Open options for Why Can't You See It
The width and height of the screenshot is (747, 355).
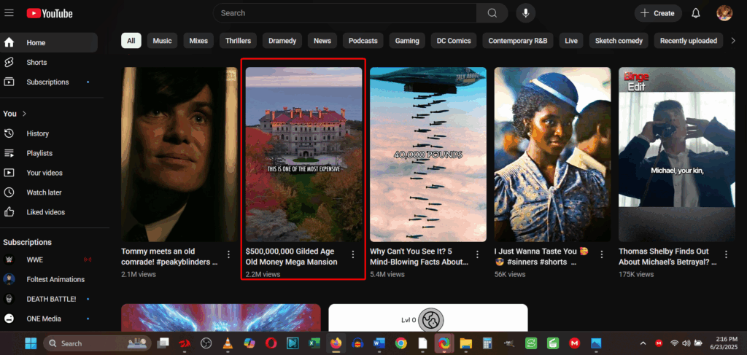(x=477, y=254)
